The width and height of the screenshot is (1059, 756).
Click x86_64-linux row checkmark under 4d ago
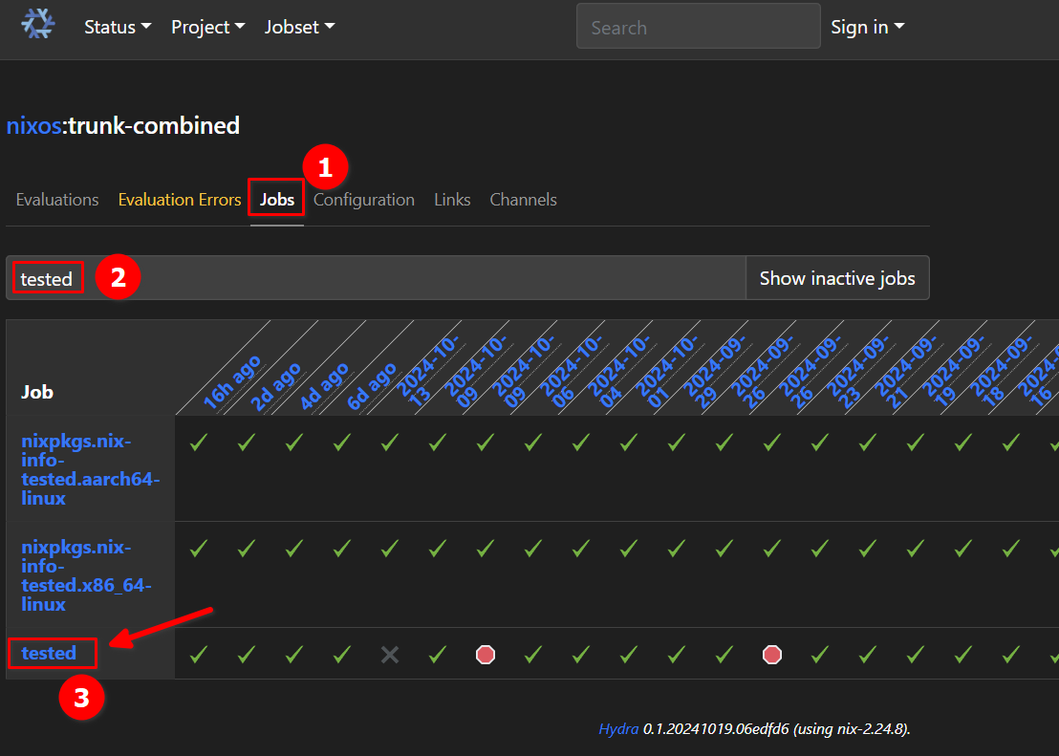click(x=294, y=549)
